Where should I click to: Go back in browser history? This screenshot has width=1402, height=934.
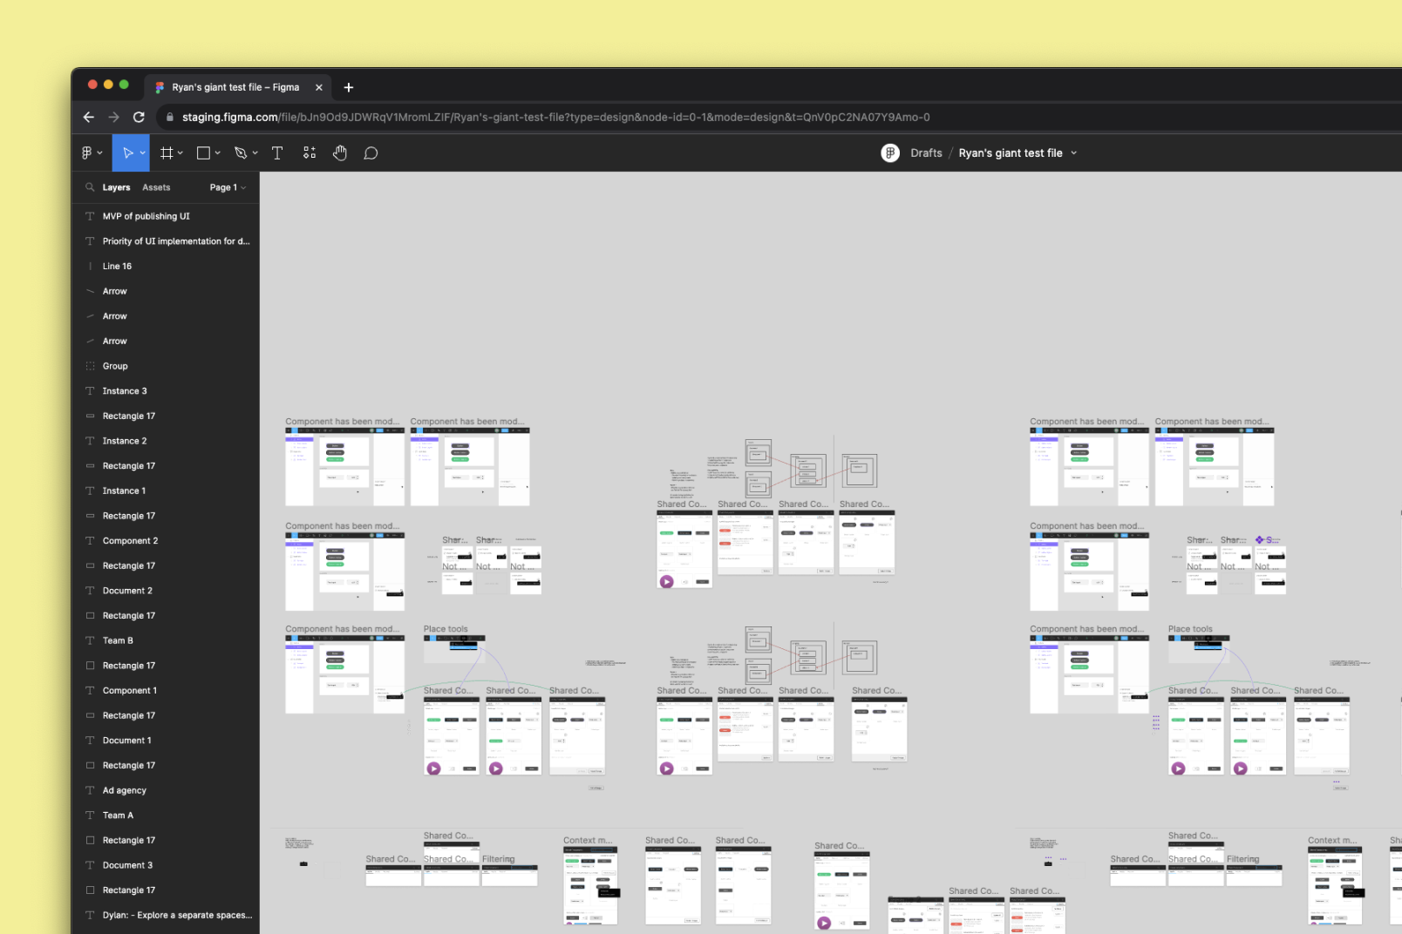tap(89, 117)
